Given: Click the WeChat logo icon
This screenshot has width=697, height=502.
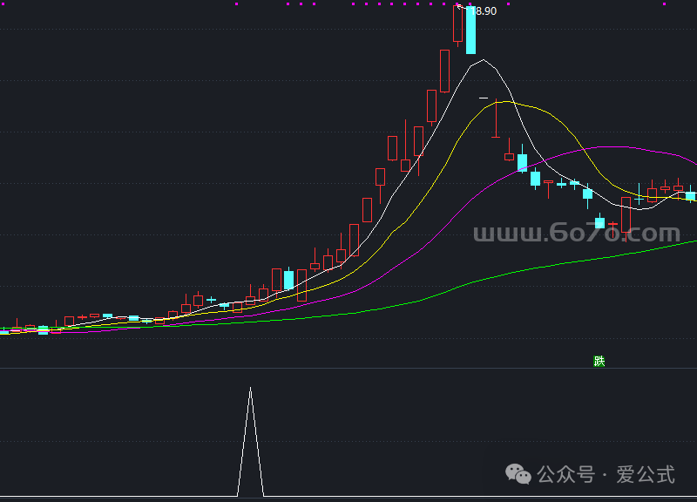Looking at the screenshot, I should [x=520, y=475].
